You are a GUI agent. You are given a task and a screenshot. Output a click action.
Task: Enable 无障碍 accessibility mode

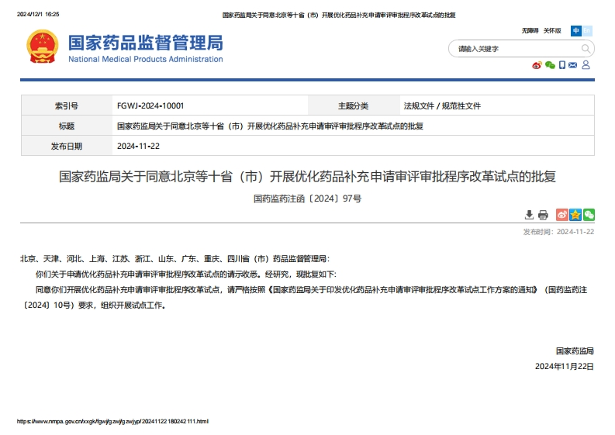click(530, 31)
